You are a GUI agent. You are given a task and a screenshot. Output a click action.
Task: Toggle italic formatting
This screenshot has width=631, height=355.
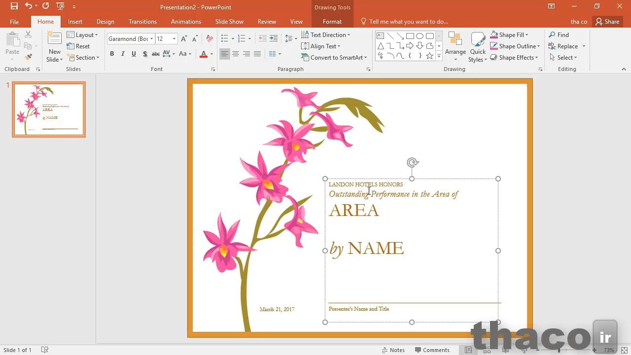(123, 54)
